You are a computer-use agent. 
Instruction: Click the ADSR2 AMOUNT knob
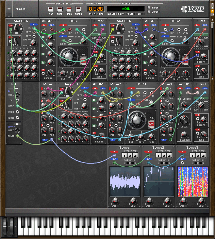tap(50, 73)
